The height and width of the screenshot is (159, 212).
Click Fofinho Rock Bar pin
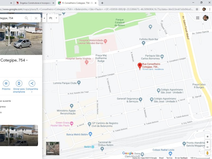[x=143, y=43]
